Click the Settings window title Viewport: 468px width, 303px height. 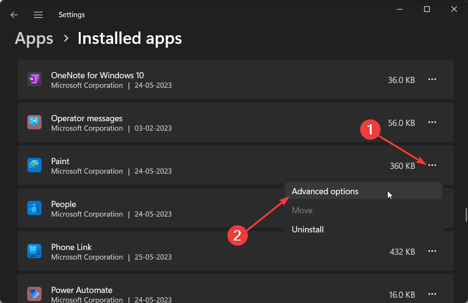pyautogui.click(x=72, y=15)
